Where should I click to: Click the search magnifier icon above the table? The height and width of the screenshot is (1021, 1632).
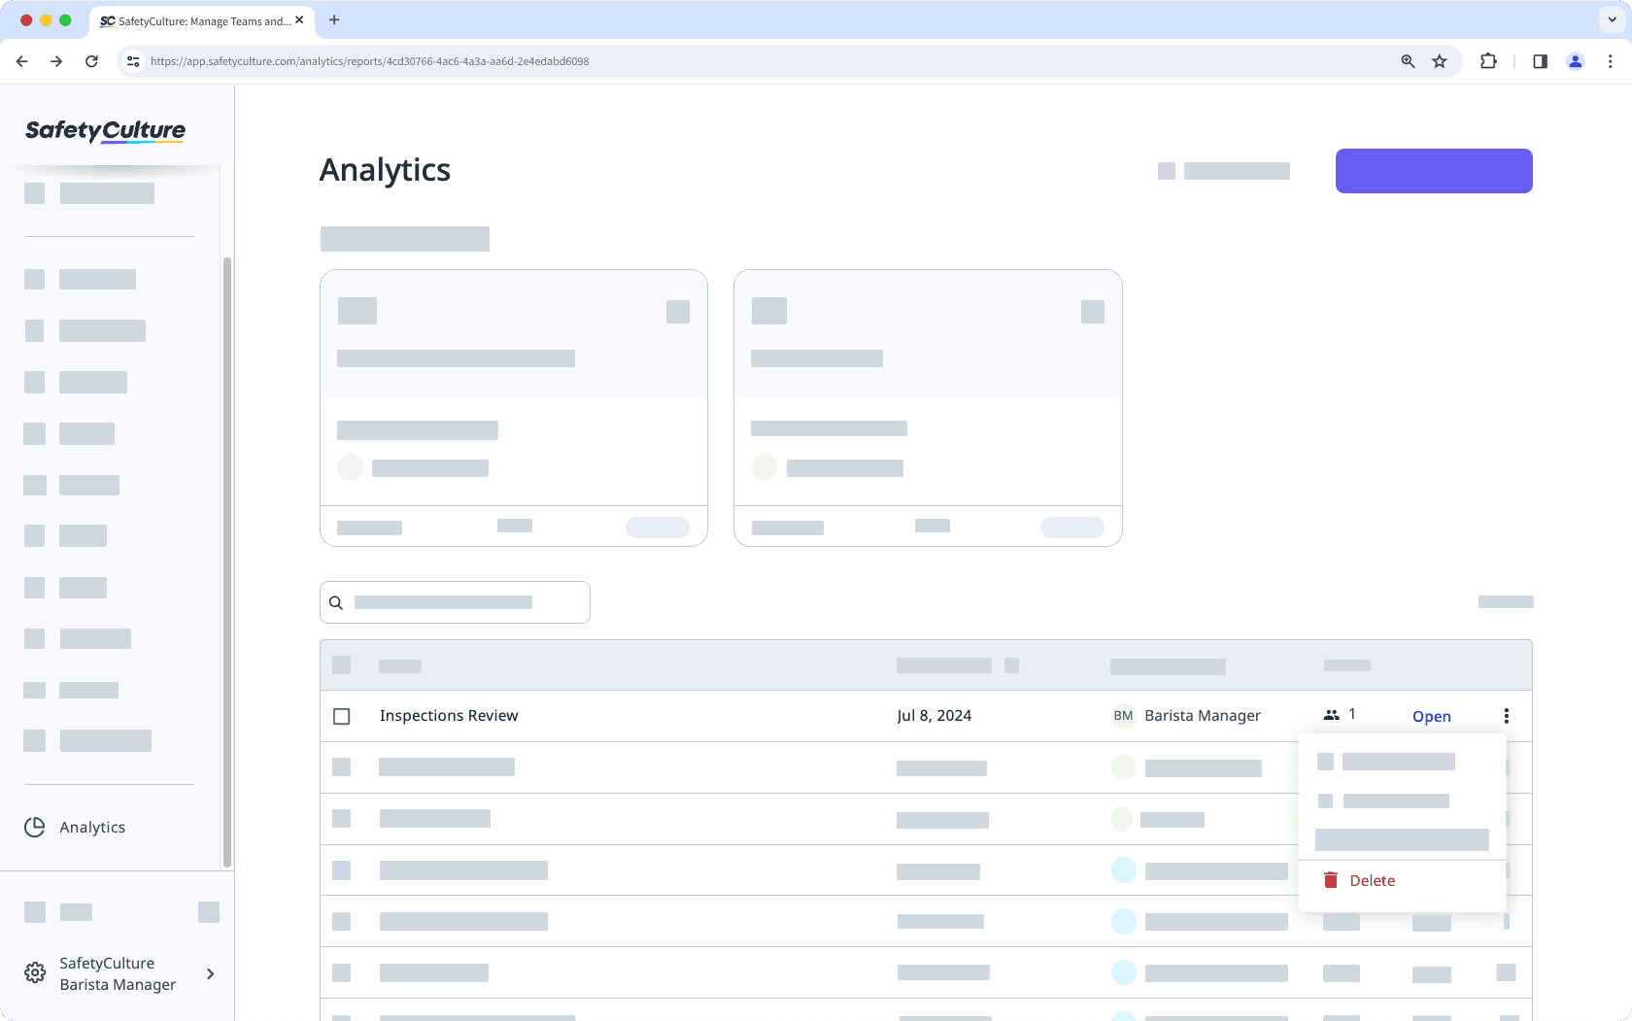tap(336, 602)
